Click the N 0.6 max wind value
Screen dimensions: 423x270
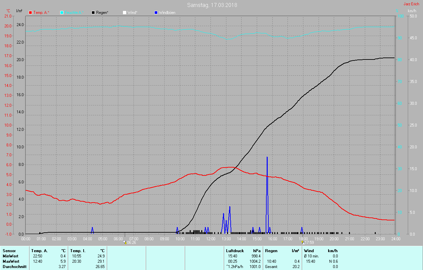333,261
